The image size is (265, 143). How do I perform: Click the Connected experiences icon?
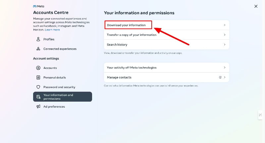coord(38,49)
